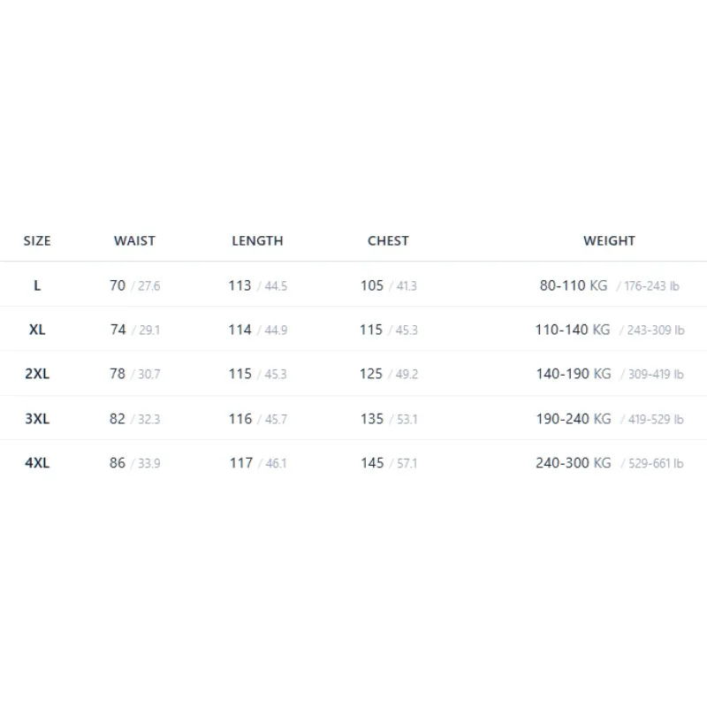The image size is (707, 707).
Task: Click waist value 70 for size L
Action: [x=118, y=285]
